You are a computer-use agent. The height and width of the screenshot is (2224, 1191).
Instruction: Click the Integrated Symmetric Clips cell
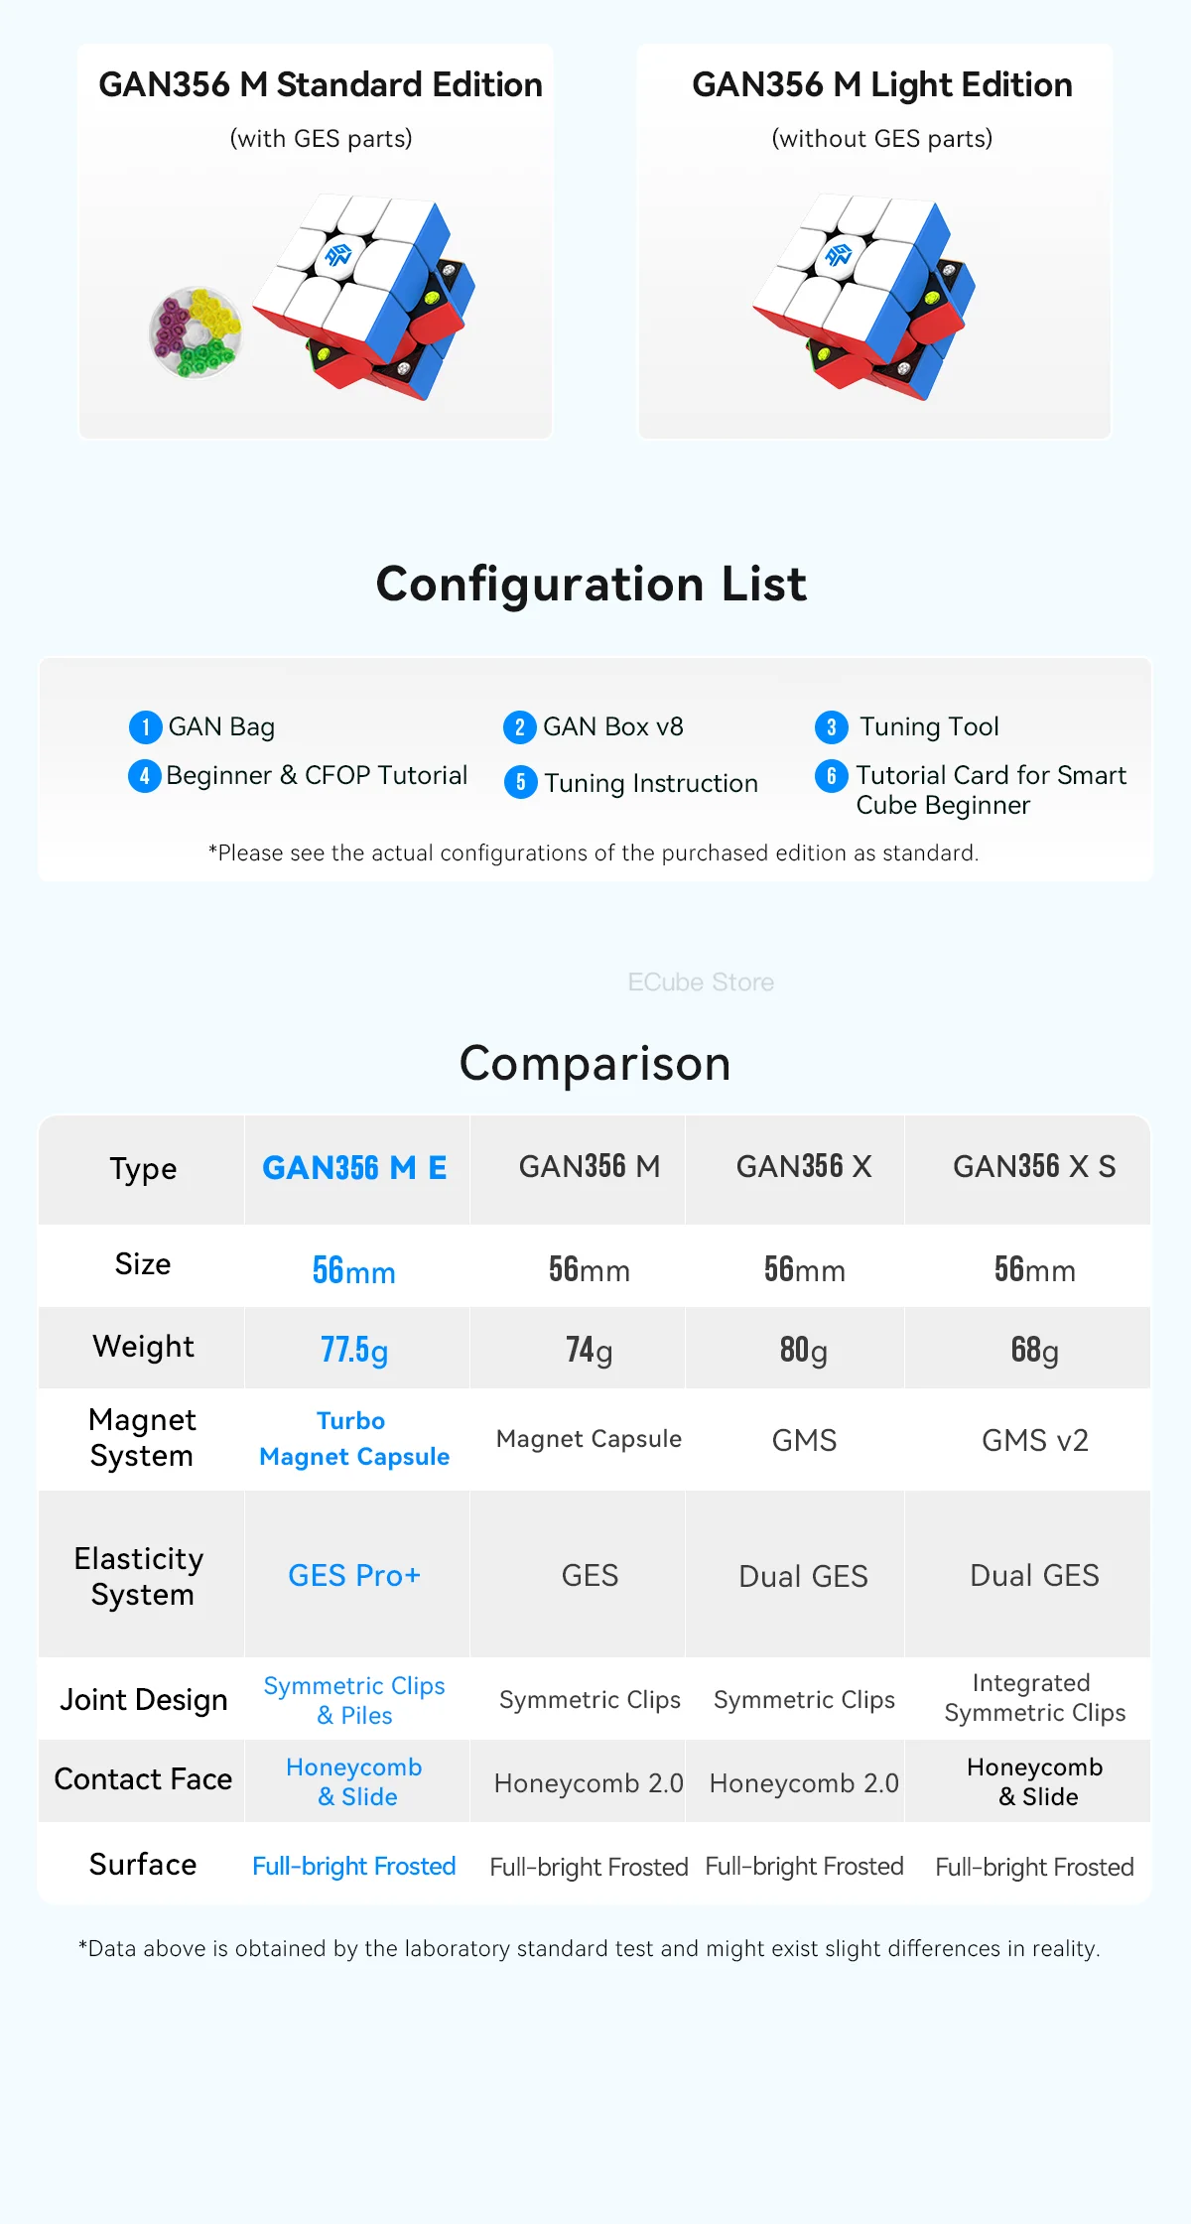point(1034,1698)
